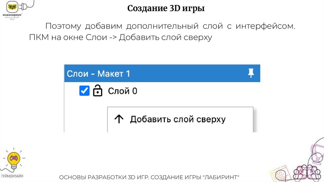Select the Слой 0 layer name

point(122,91)
